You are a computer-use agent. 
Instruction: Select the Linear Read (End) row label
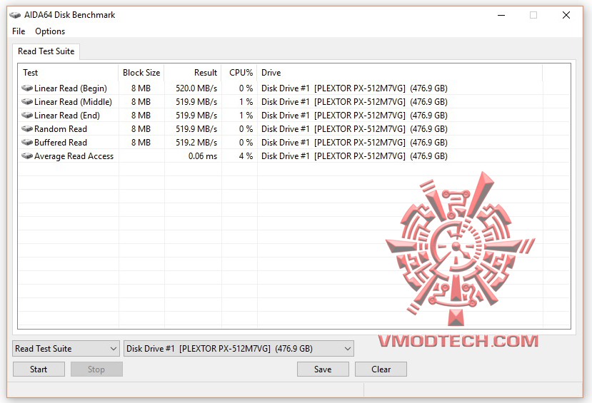(x=67, y=116)
